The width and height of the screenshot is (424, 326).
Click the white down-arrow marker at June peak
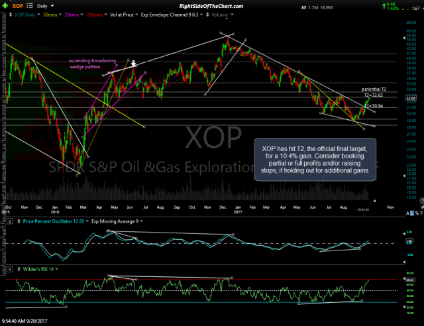133,64
